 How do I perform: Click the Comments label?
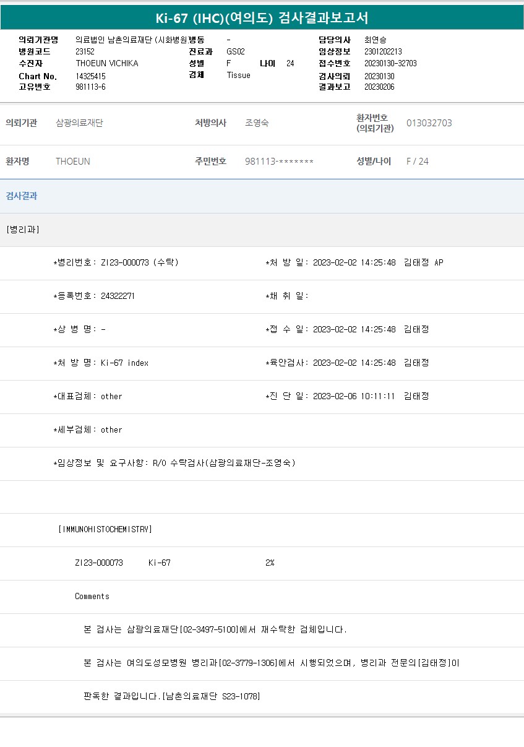coord(92,597)
